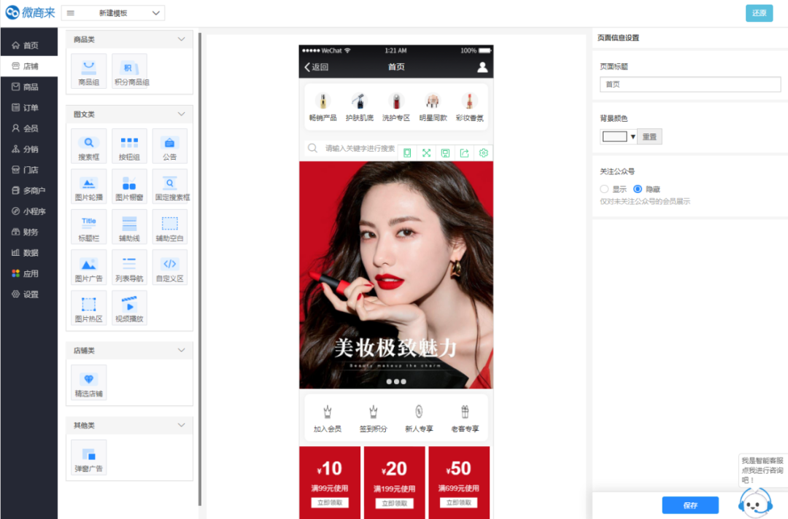
Task: Open 订单 in the left sidebar
Action: tap(30, 108)
